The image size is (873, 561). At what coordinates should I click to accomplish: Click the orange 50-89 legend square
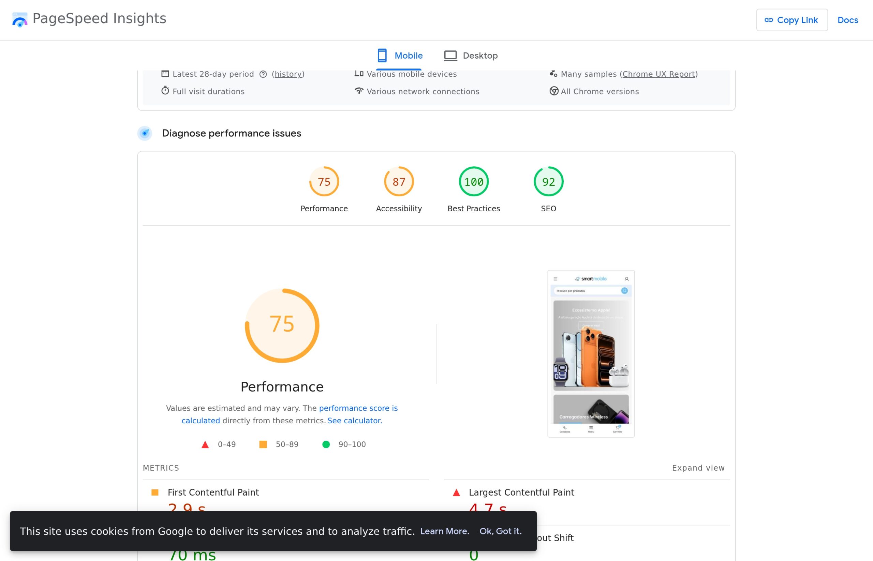pyautogui.click(x=263, y=444)
